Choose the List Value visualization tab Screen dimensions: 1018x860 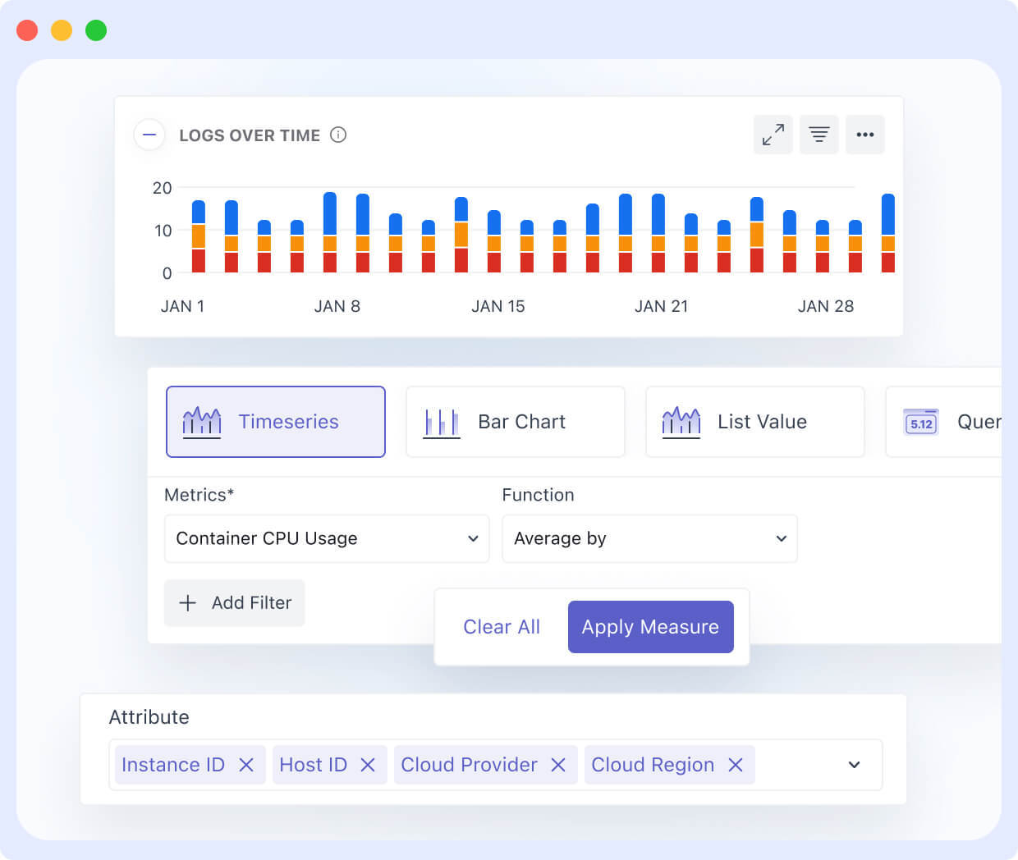pyautogui.click(x=754, y=422)
